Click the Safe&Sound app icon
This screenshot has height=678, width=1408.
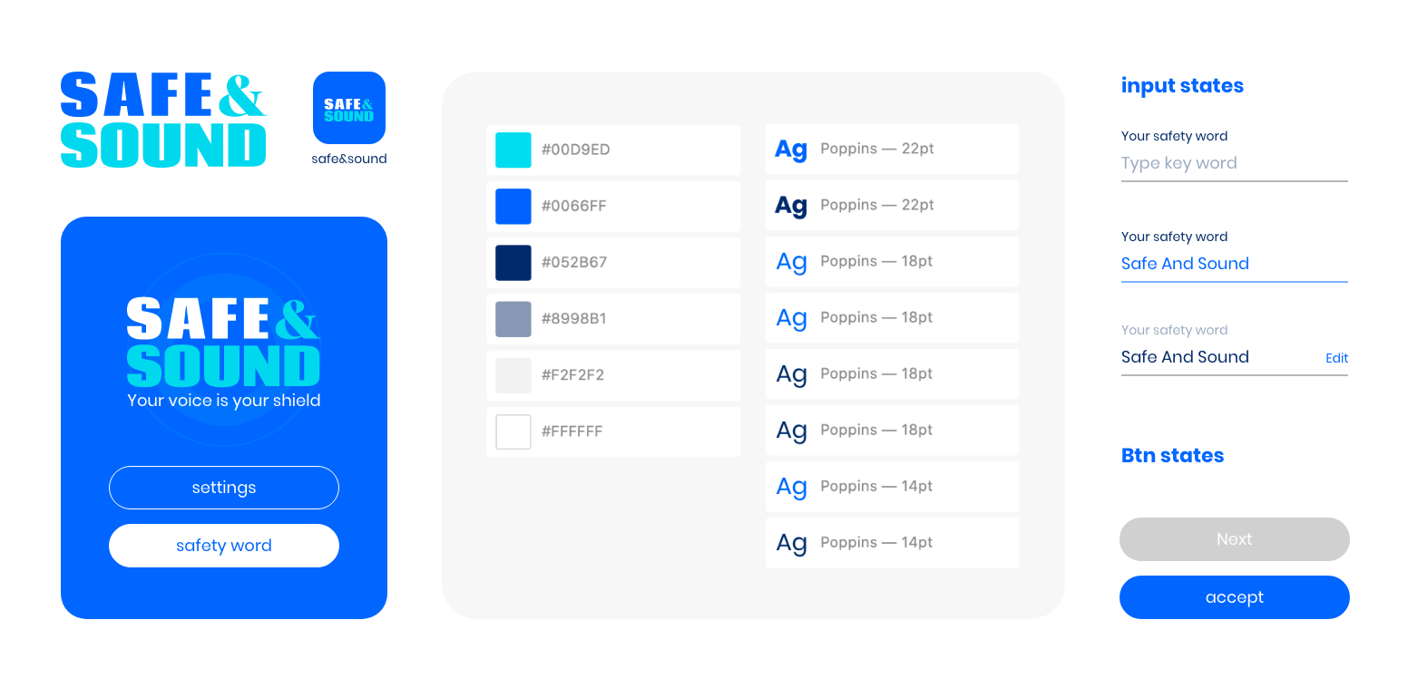349,108
